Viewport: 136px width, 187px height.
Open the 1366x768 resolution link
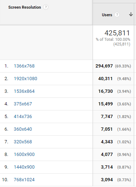24,66
